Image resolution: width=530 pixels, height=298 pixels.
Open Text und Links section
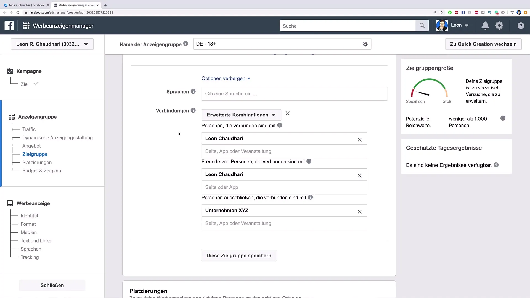pyautogui.click(x=36, y=241)
